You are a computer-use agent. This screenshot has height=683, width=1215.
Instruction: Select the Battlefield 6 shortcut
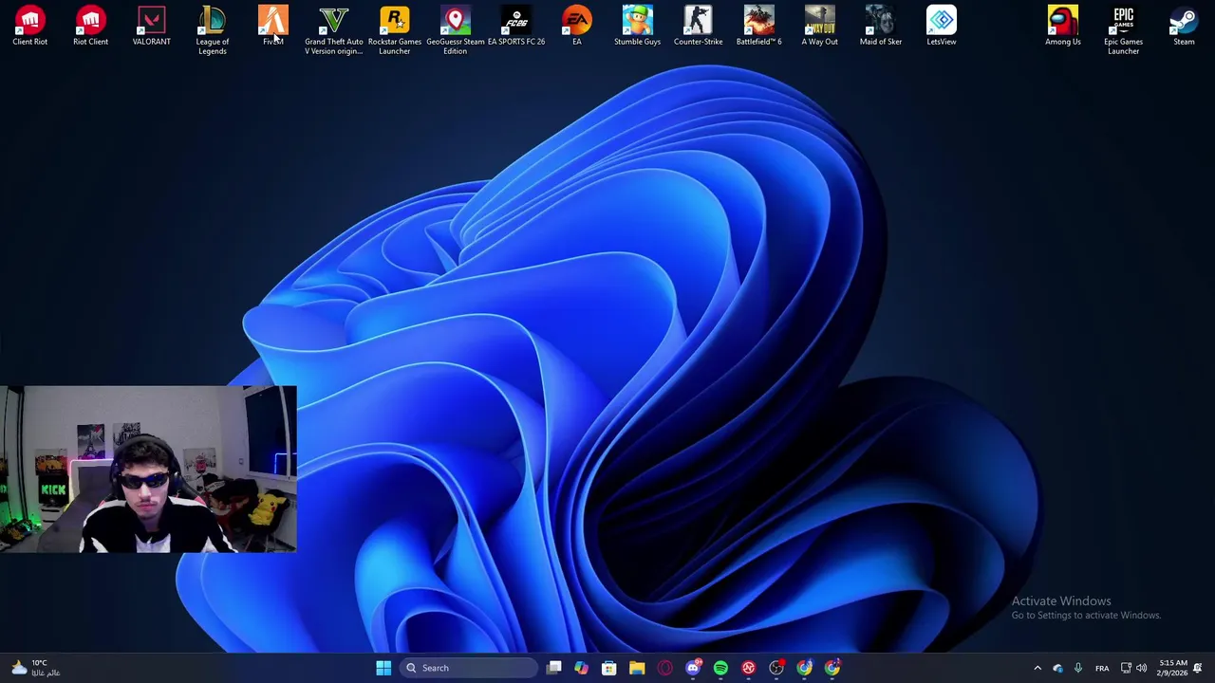click(x=759, y=26)
